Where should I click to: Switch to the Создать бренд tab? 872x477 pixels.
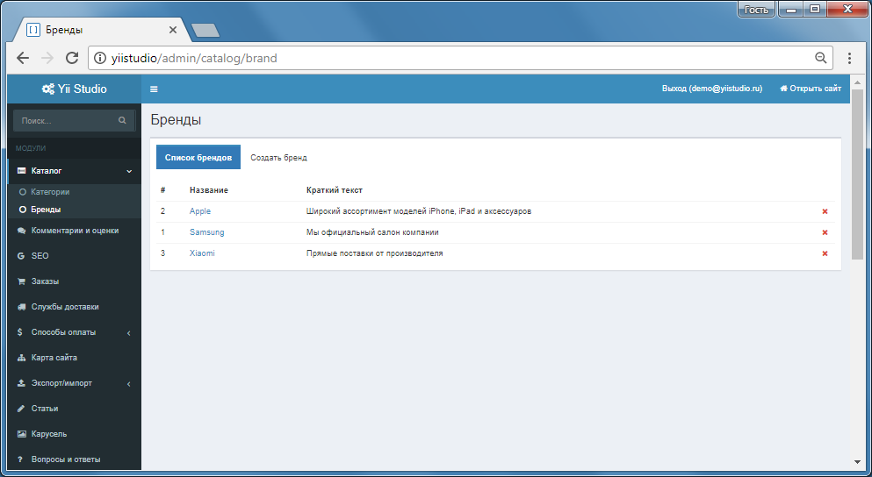(278, 158)
